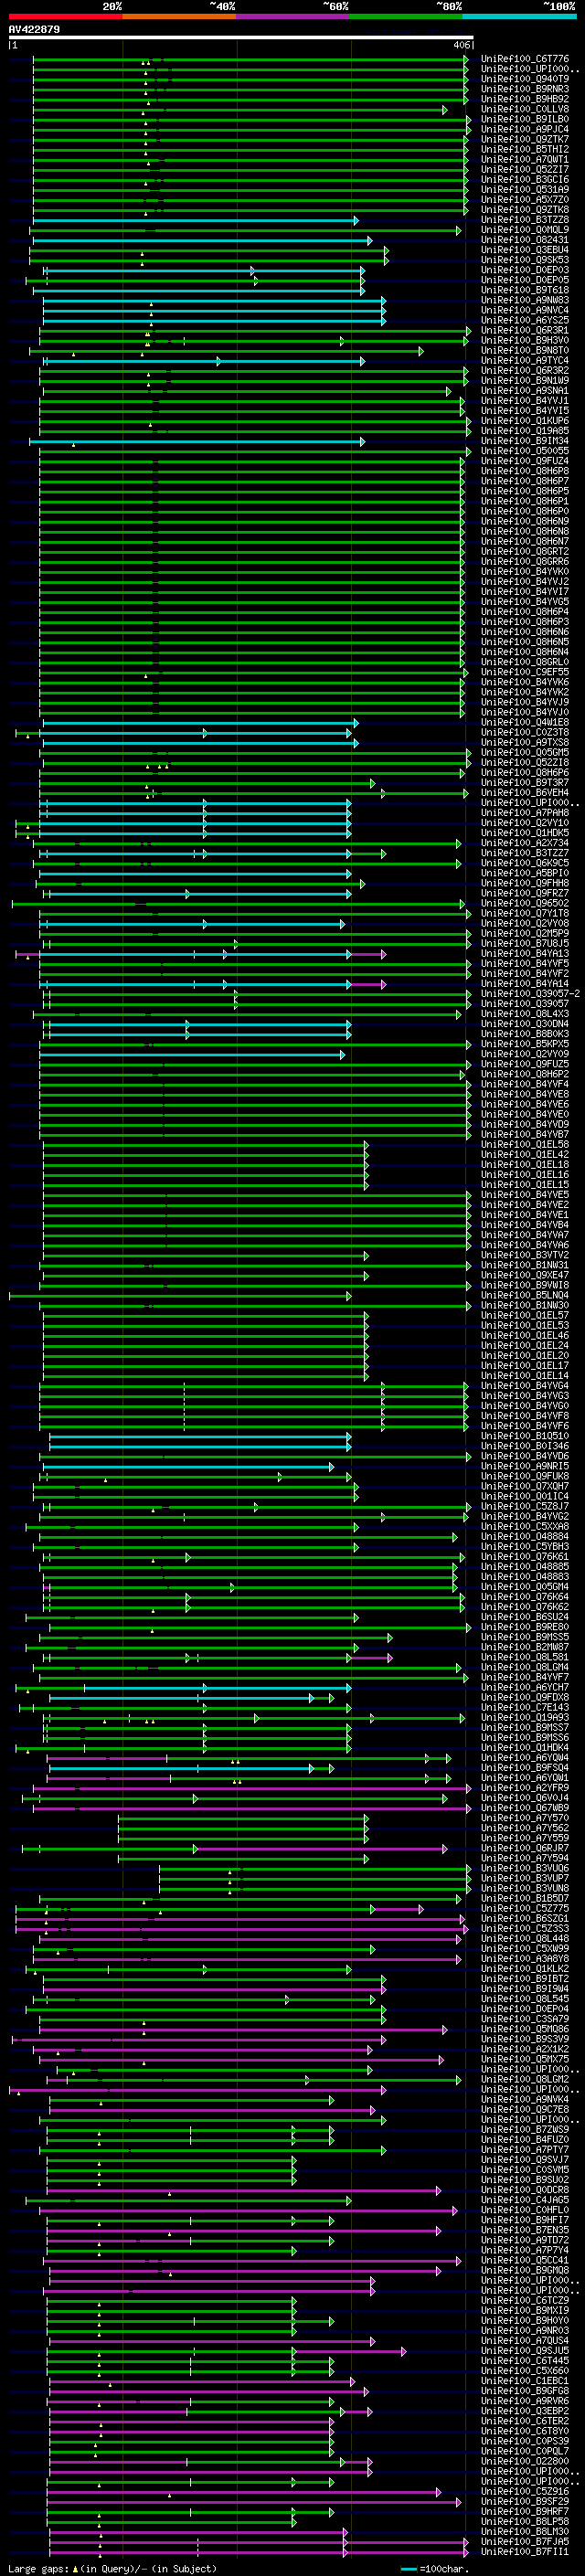The width and height of the screenshot is (585, 2576).
Task: Click the cyan ~100% identity legend bar
Action: 519,16
